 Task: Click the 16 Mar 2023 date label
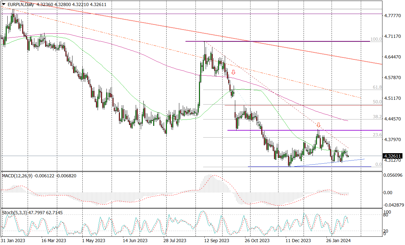click(54, 241)
